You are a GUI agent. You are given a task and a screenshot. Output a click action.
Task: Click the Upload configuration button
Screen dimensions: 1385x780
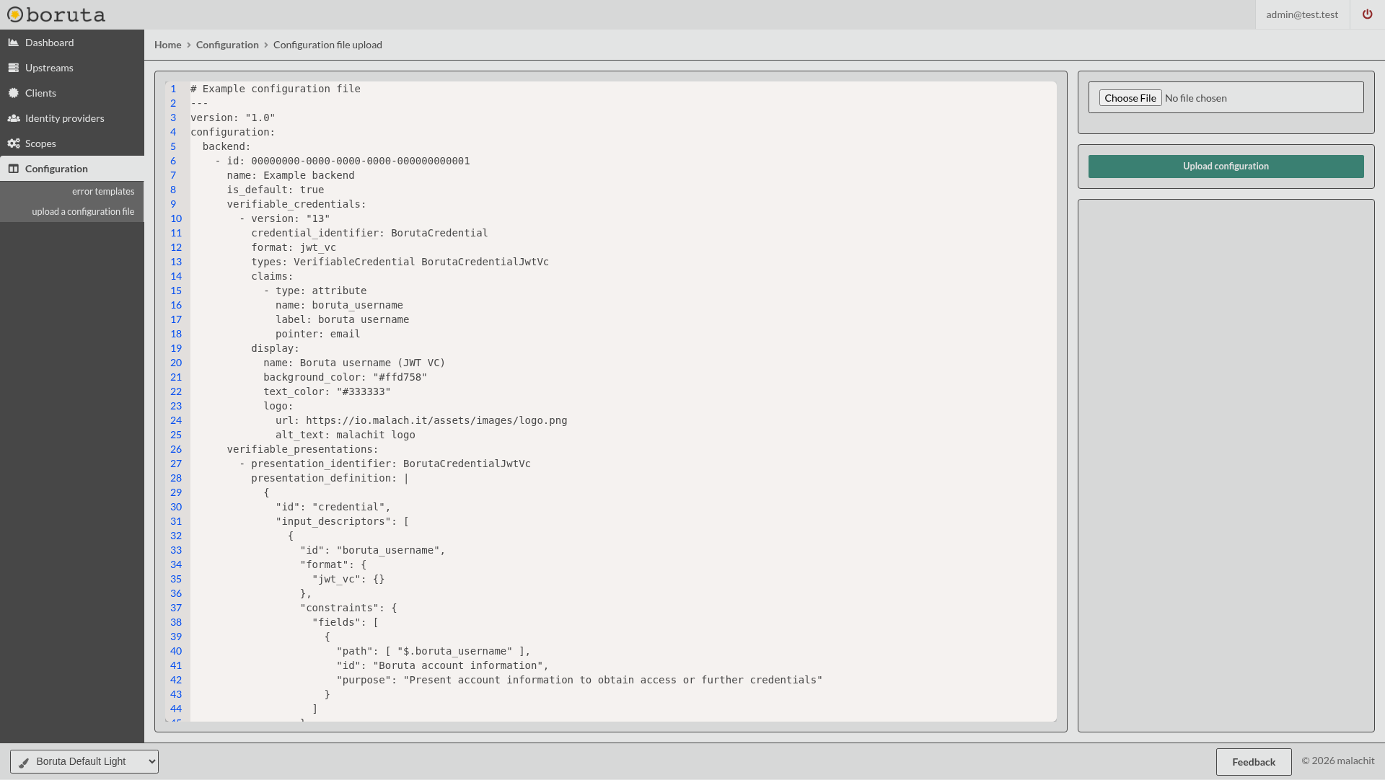click(1226, 166)
